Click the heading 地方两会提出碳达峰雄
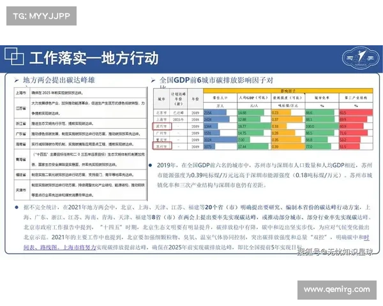 click(59, 80)
